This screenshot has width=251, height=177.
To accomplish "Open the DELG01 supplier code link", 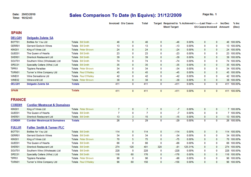I will pos(16,38).
